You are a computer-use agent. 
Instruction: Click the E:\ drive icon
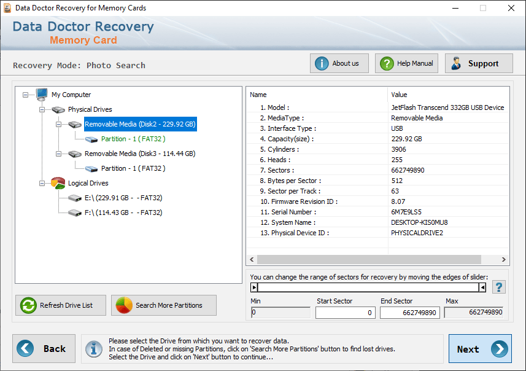coord(75,198)
